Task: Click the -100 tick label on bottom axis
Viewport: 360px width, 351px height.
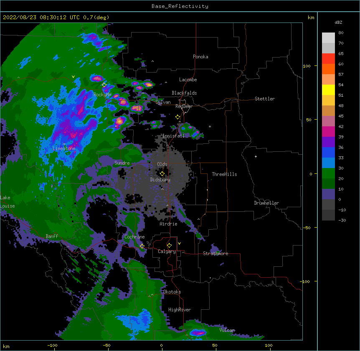Action: (x=52, y=345)
